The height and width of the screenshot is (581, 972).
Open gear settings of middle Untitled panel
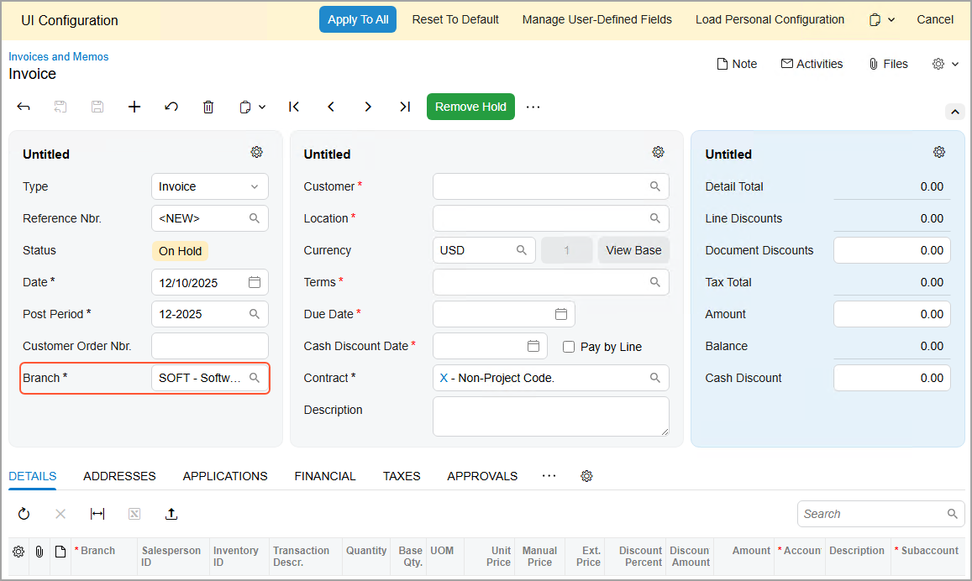point(659,152)
